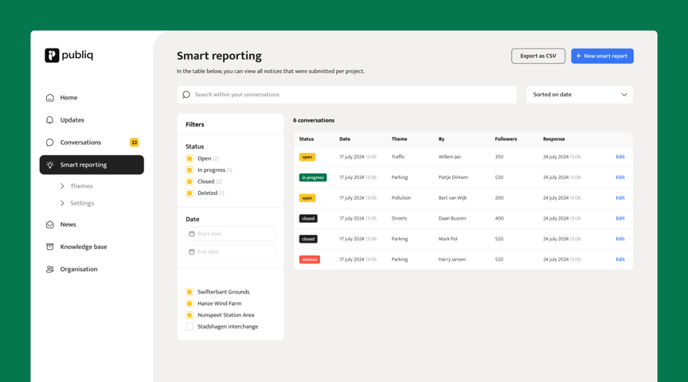
Task: Edit the Daan Buuren report
Action: (620, 218)
